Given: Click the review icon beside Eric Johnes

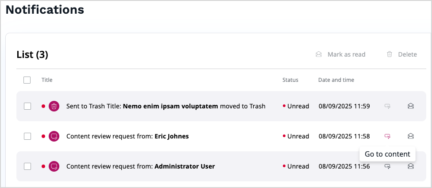Looking at the screenshot, I should 54,136.
